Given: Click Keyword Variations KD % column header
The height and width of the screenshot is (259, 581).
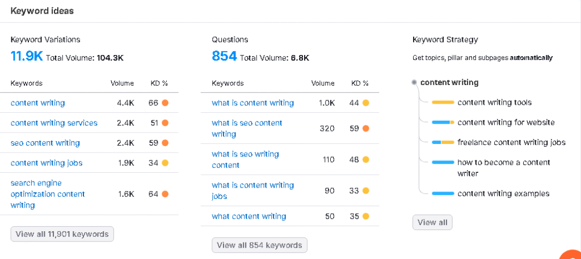Looking at the screenshot, I should [159, 83].
